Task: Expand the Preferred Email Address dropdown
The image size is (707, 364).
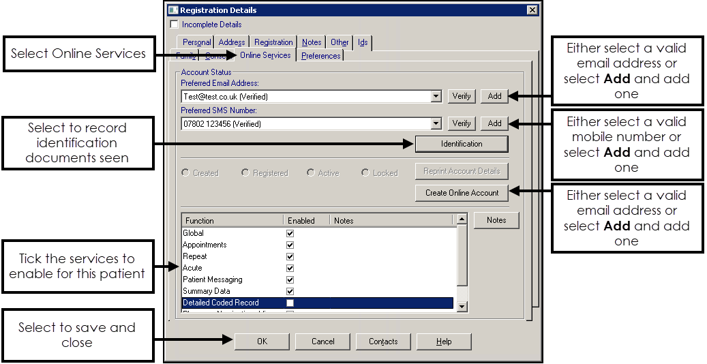Action: pyautogui.click(x=436, y=97)
